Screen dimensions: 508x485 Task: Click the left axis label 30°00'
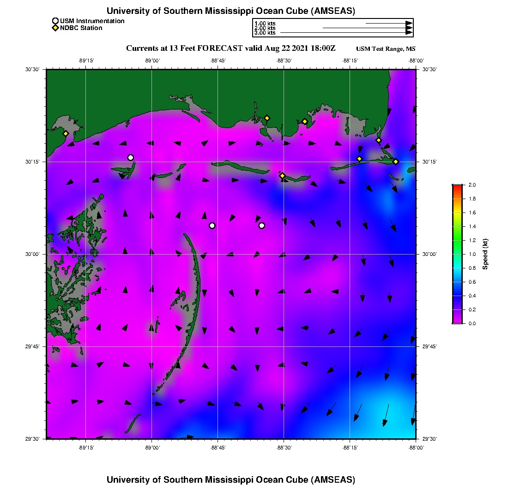32,254
